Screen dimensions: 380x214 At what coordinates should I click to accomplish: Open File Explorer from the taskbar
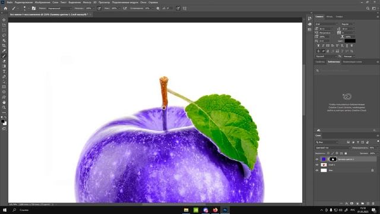coord(186,210)
